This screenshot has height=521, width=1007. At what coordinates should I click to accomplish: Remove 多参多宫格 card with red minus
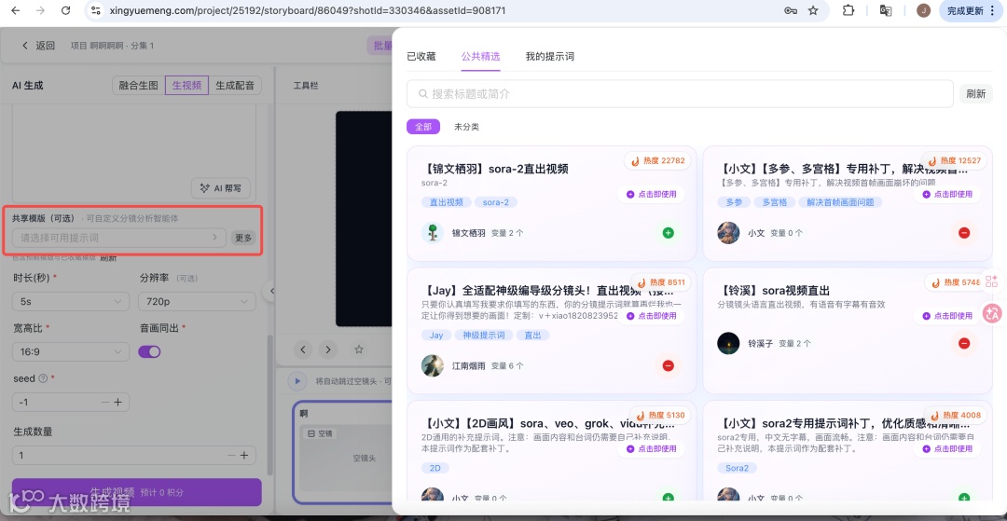[x=964, y=233]
